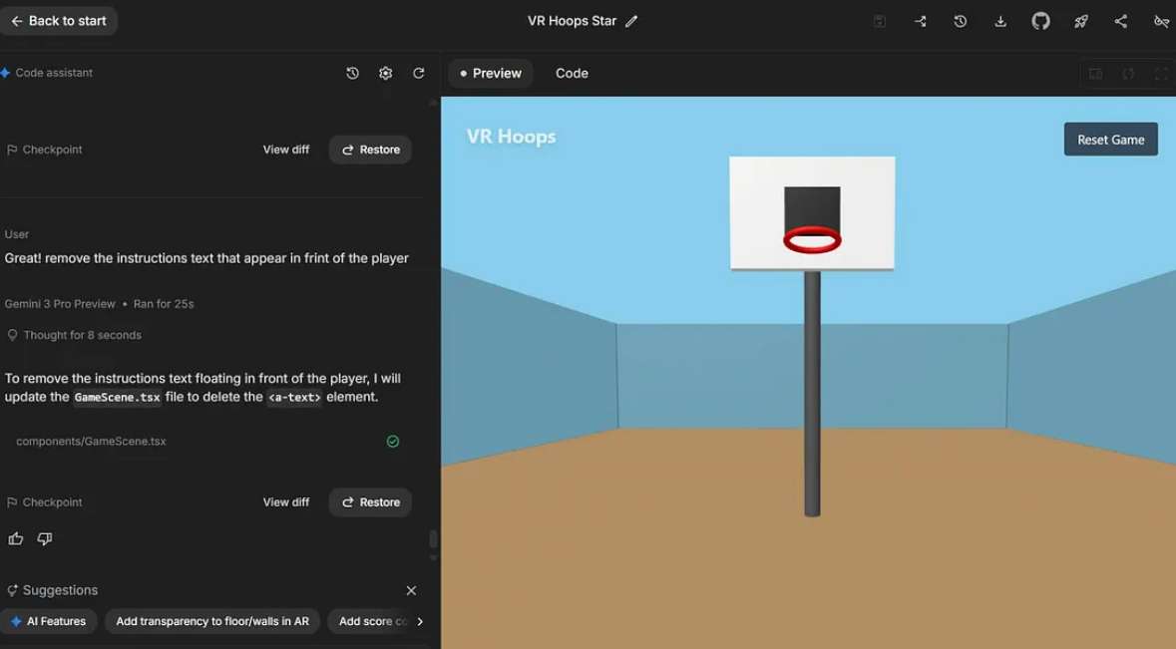Open the API key icon at top right
Image resolution: width=1176 pixels, height=649 pixels.
coord(1161,20)
